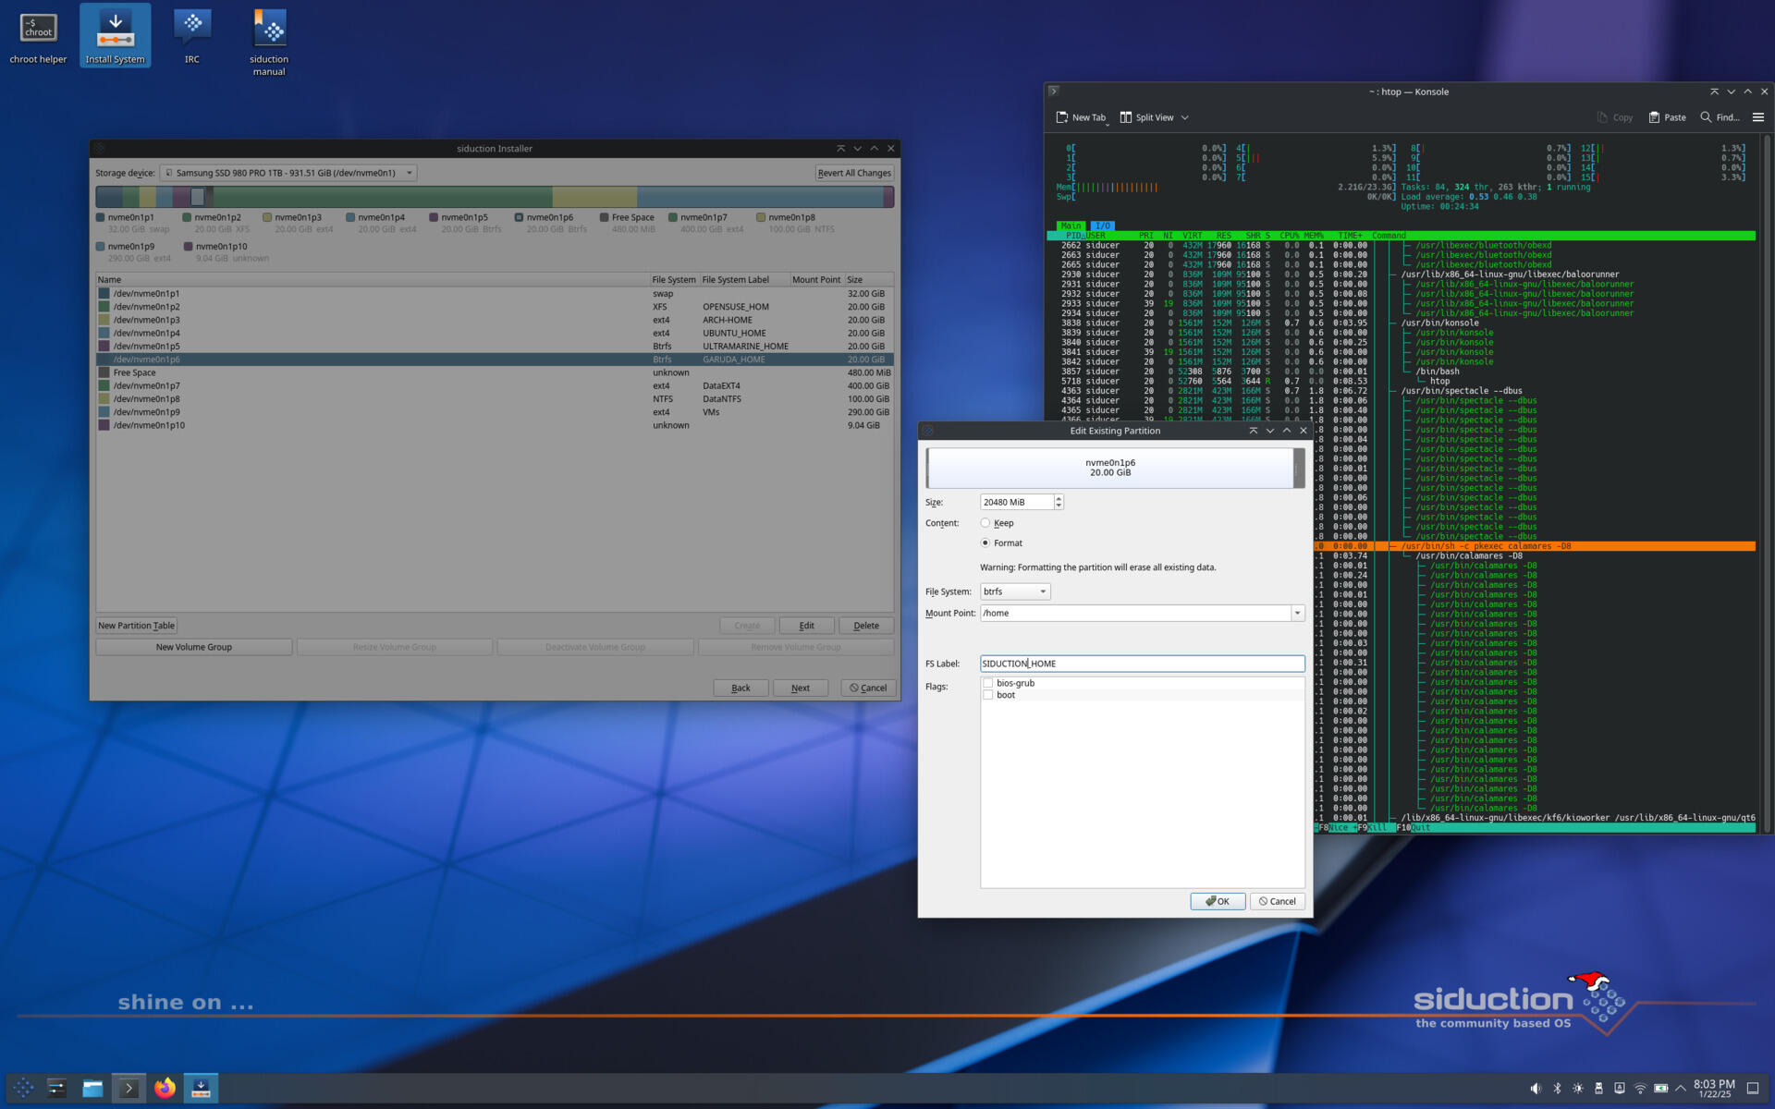Image resolution: width=1775 pixels, height=1109 pixels.
Task: Click the Size input field
Action: coord(1016,502)
